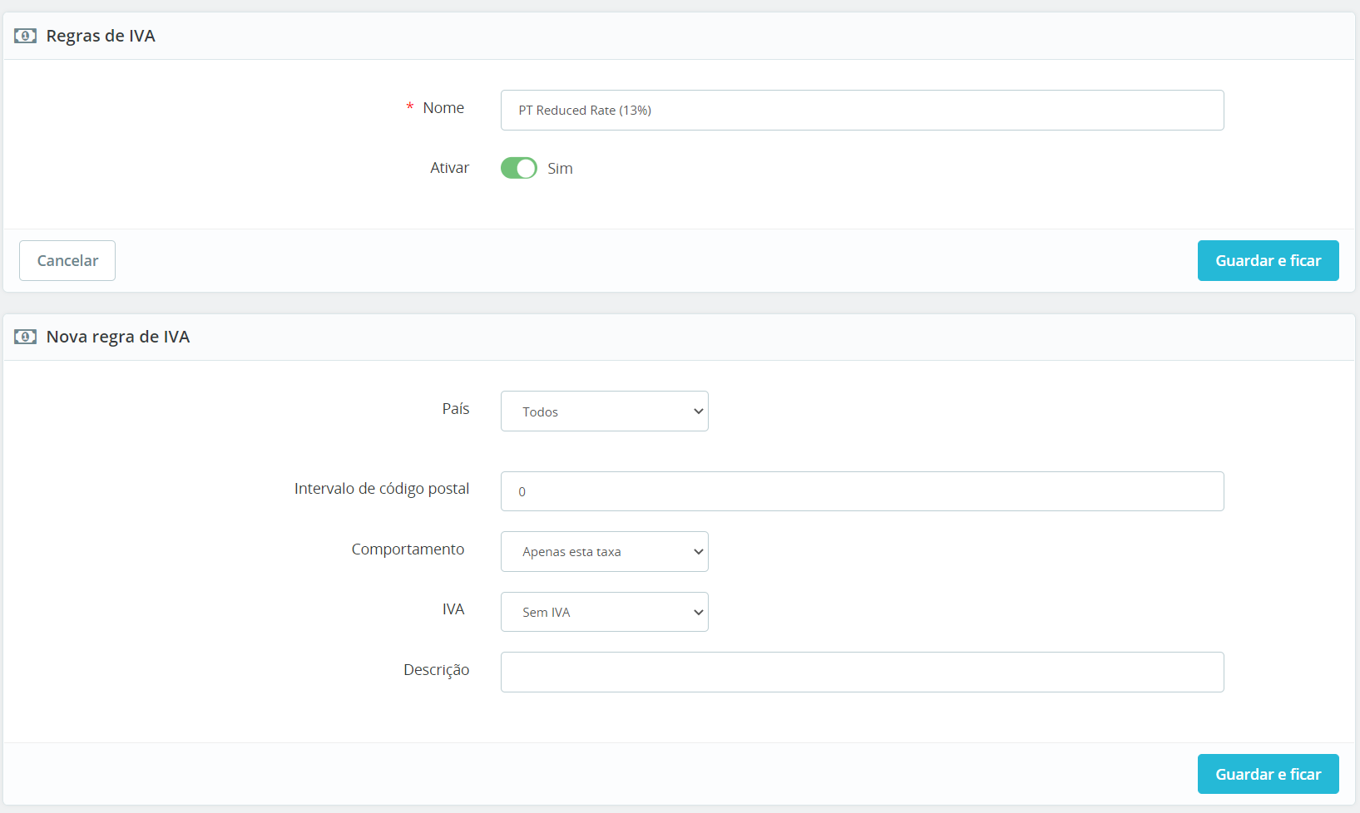Expand the Comportamento dropdown
The image size is (1360, 813).
[x=604, y=552]
